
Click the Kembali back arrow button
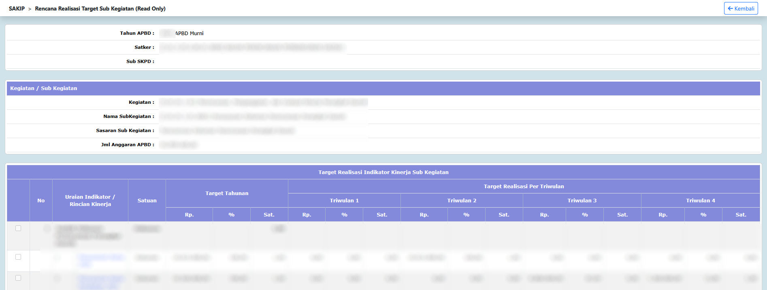click(741, 8)
